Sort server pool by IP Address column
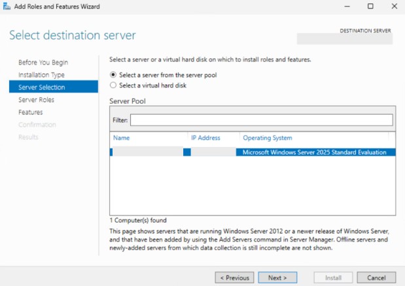 205,138
